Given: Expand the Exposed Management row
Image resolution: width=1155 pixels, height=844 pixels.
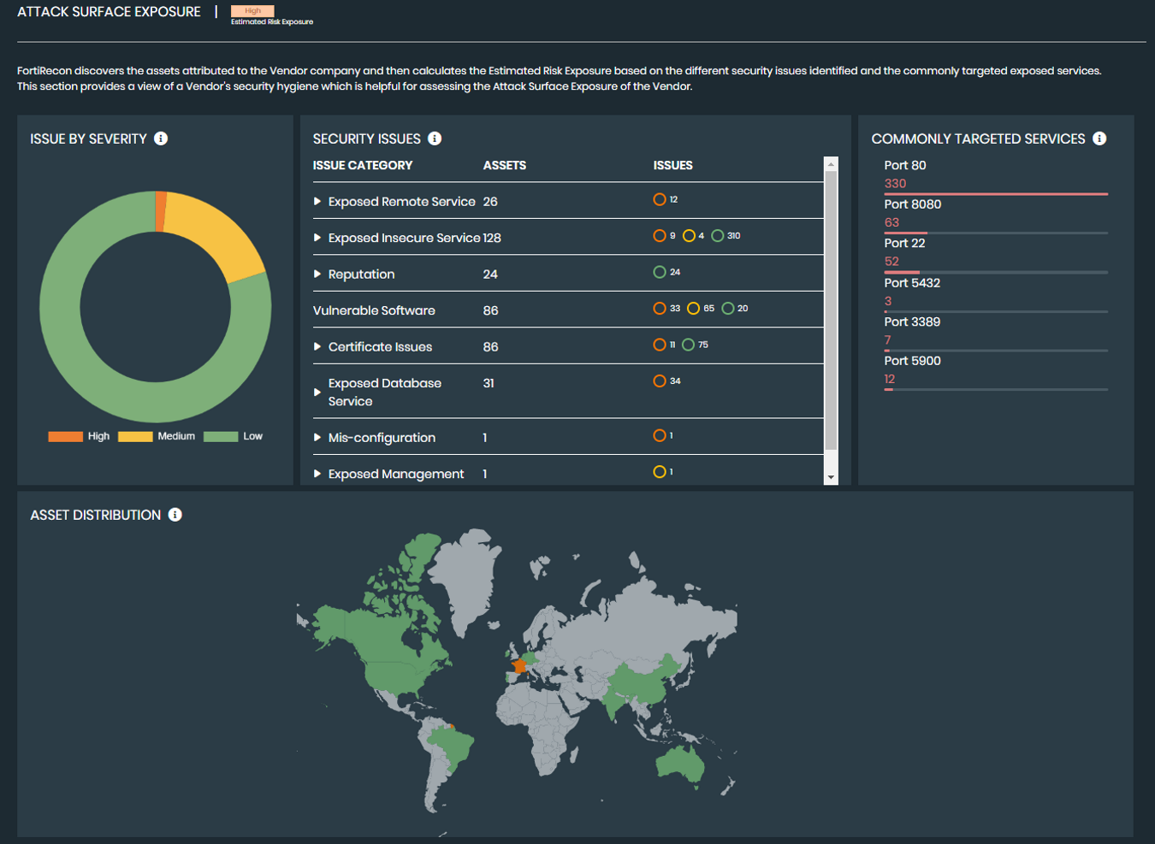Looking at the screenshot, I should (x=317, y=474).
